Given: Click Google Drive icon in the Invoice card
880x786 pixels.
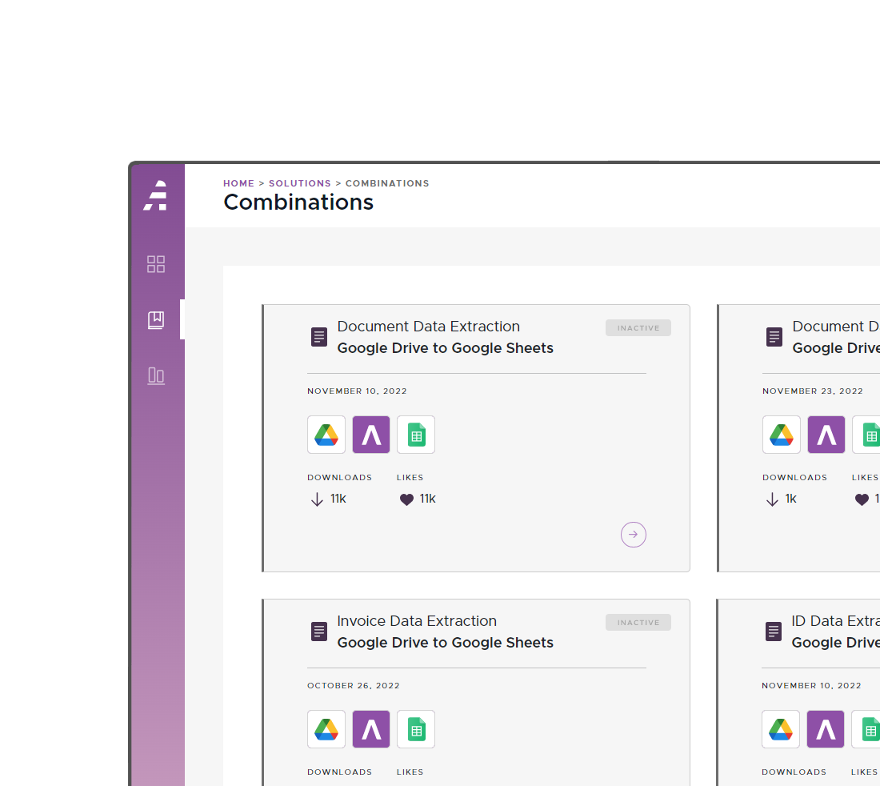Looking at the screenshot, I should coord(326,729).
